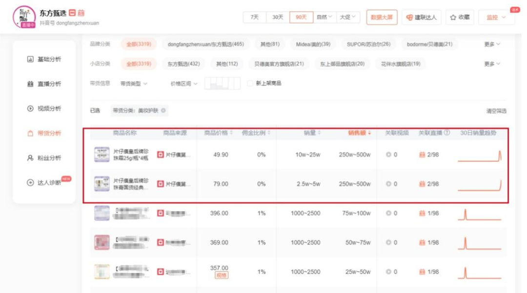Image resolution: width=527 pixels, height=293 pixels.
Task: Open the product thumbnail in the 49.90 row
Action: [x=101, y=155]
